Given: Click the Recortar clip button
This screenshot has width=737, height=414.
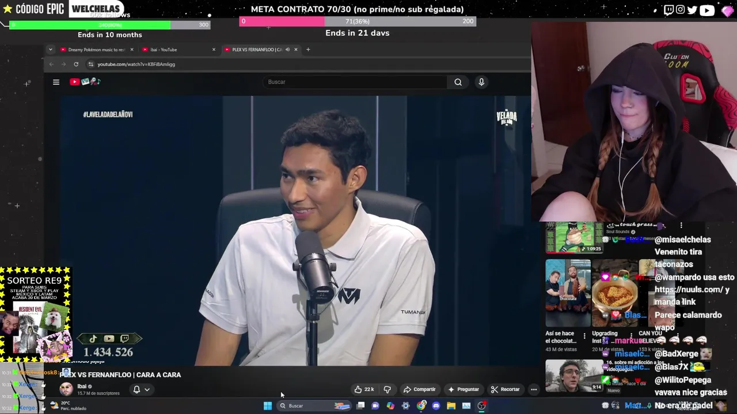Looking at the screenshot, I should pos(506,389).
